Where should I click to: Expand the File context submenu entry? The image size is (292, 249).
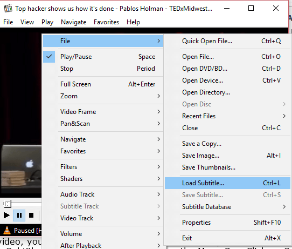tap(103, 41)
